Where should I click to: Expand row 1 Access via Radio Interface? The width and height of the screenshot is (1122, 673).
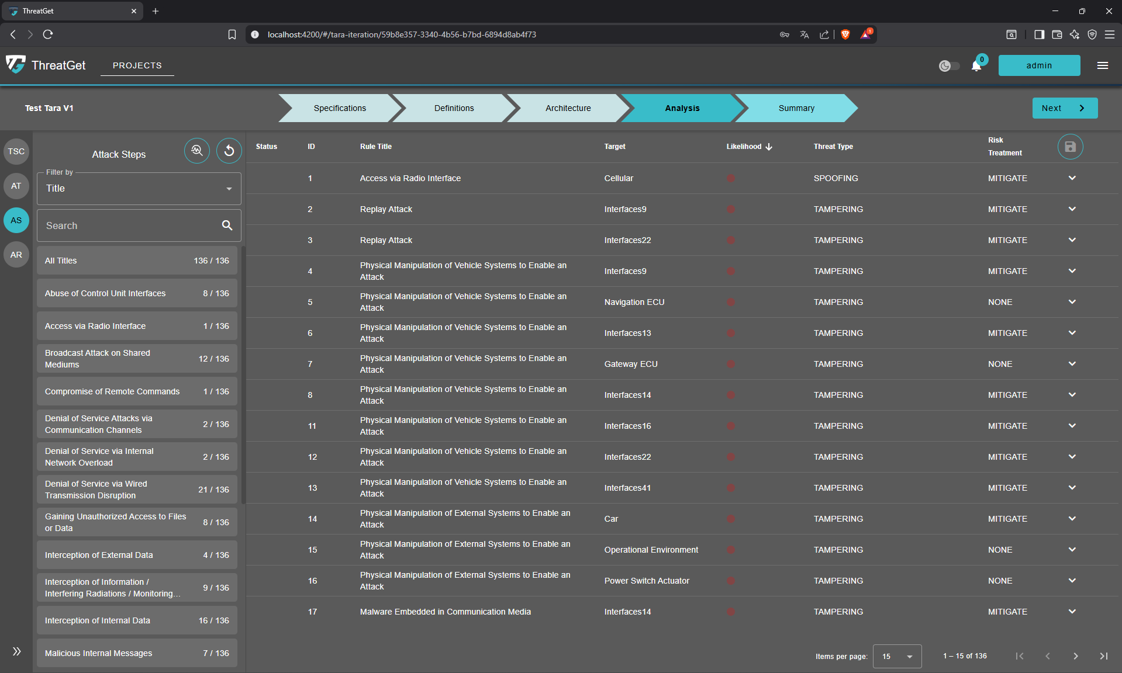[1072, 178]
